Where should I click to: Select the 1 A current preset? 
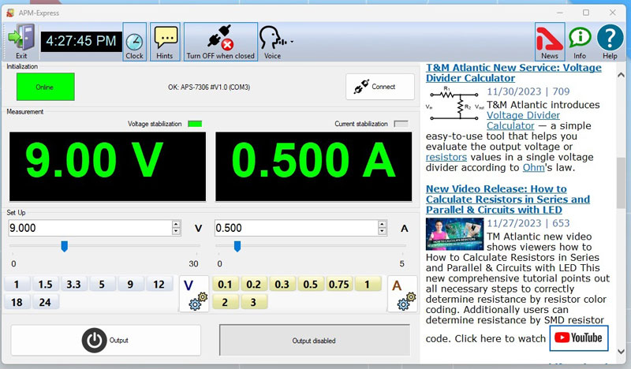pos(368,284)
